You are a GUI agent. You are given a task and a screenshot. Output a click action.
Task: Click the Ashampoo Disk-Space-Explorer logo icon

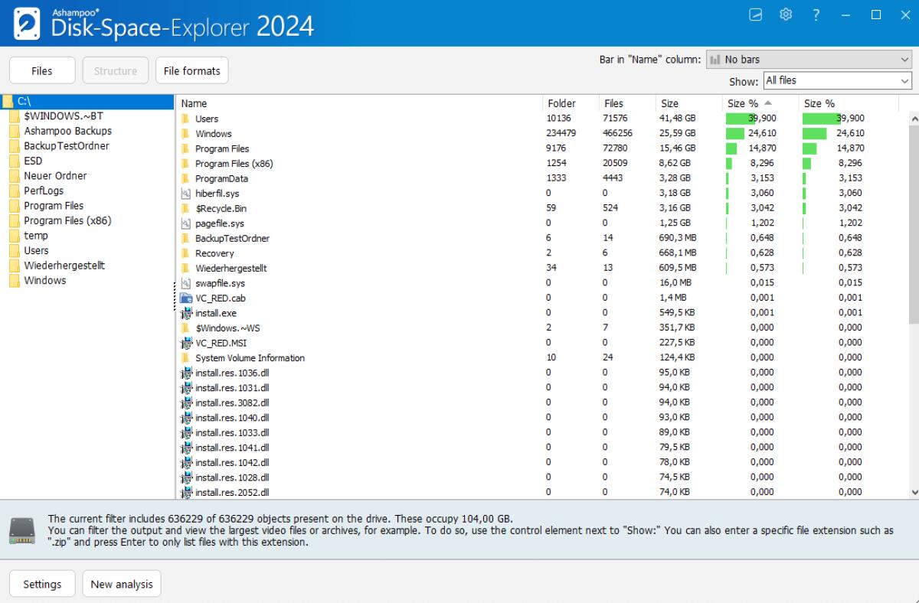tap(26, 23)
